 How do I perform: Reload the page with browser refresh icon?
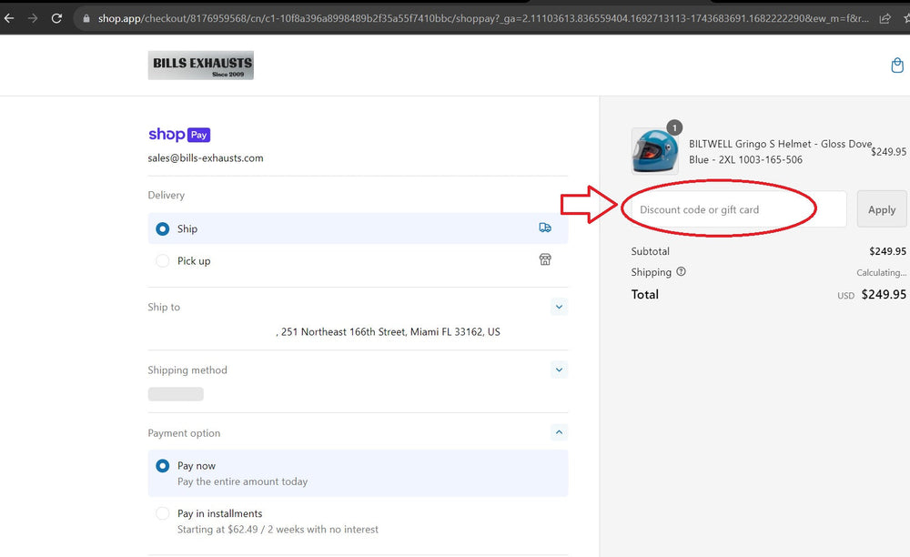(x=56, y=18)
